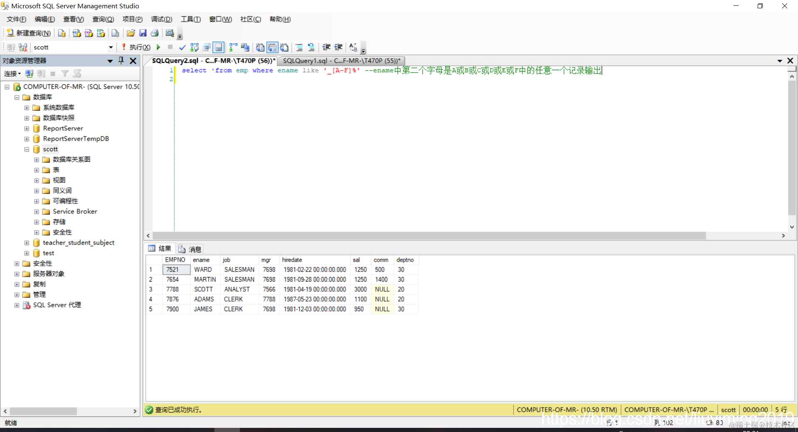This screenshot has height=432, width=798.
Task: Expand the SQL Server 代理 node
Action: click(x=17, y=305)
